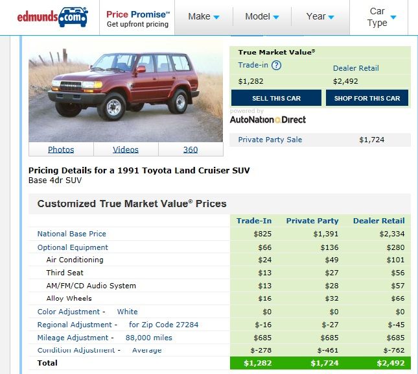Click the red Land Cruiser photo

(126, 92)
